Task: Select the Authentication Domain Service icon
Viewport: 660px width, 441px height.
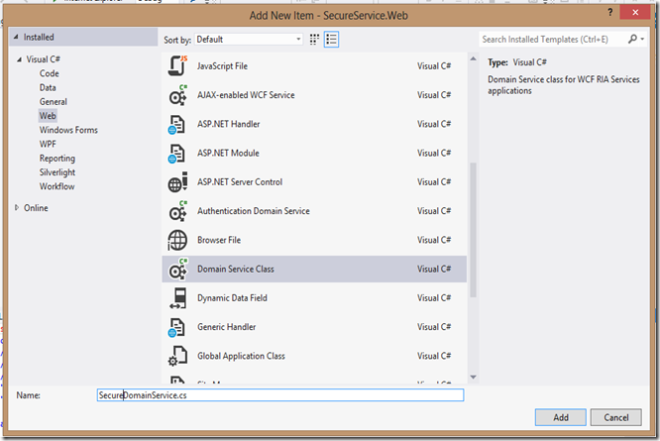Action: tap(177, 211)
